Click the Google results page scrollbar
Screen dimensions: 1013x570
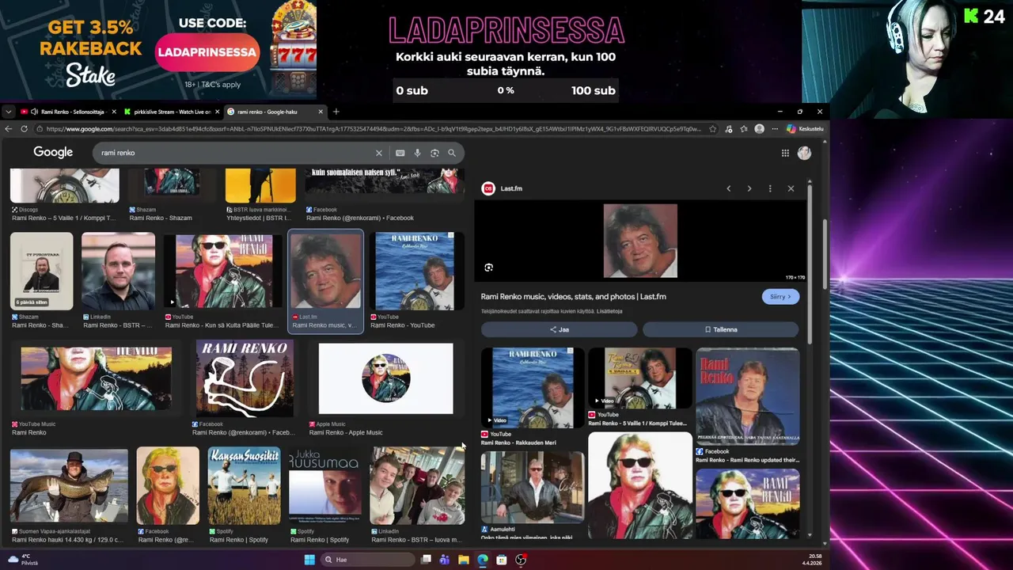[x=825, y=253]
